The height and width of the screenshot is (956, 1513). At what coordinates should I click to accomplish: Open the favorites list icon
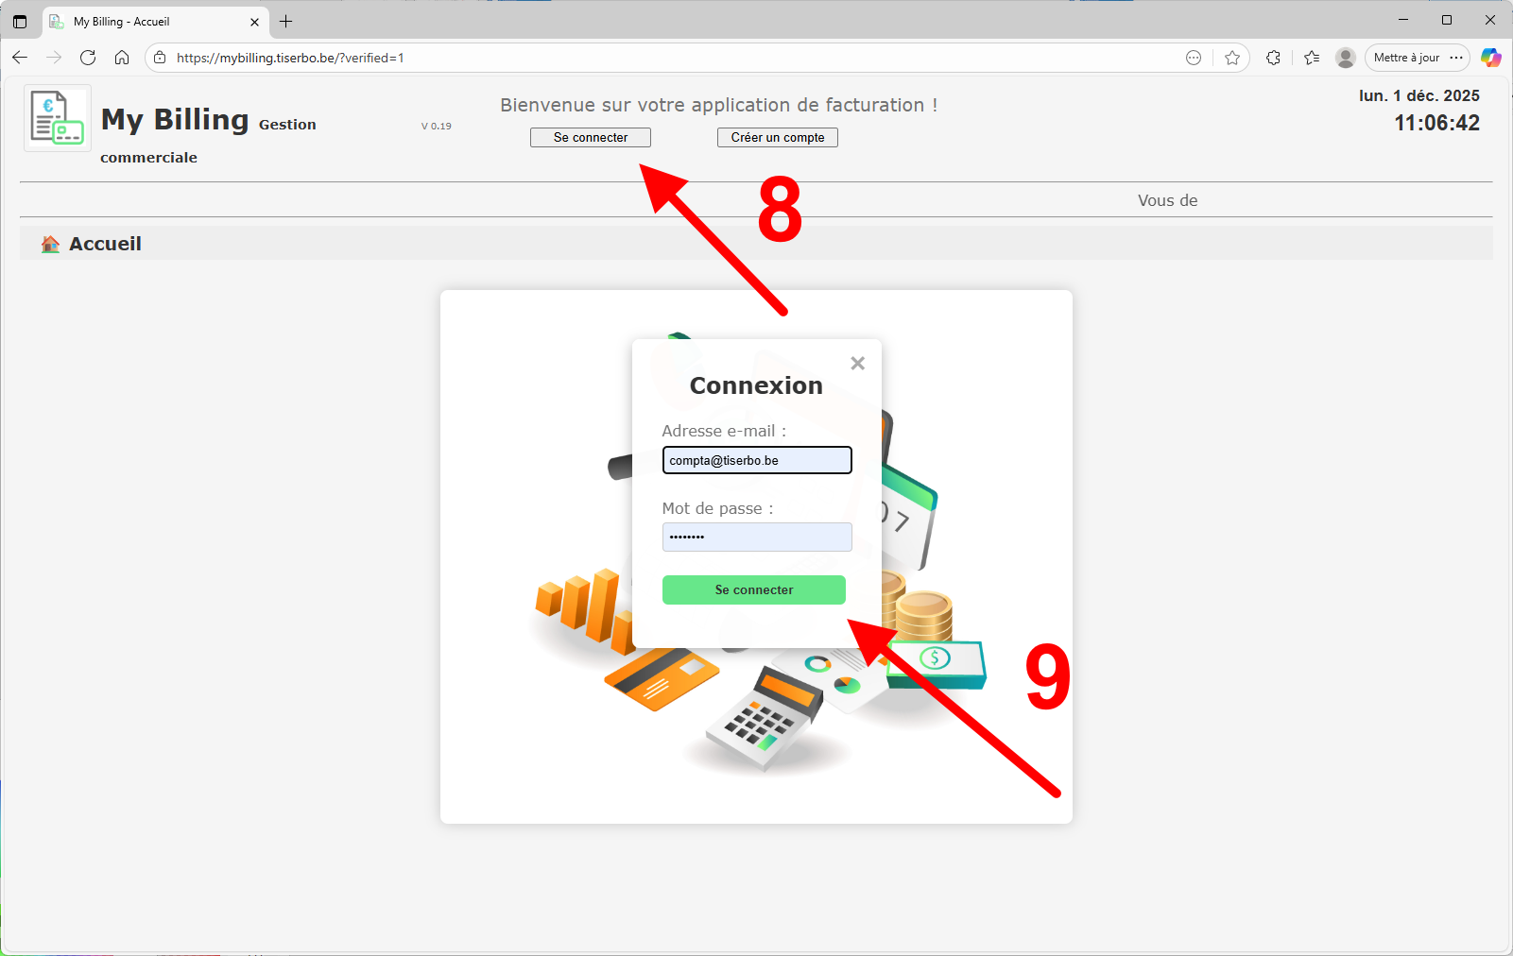tap(1312, 58)
